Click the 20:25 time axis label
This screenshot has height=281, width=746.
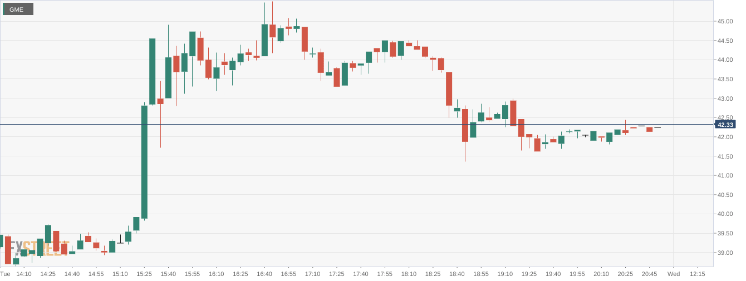[625, 274]
